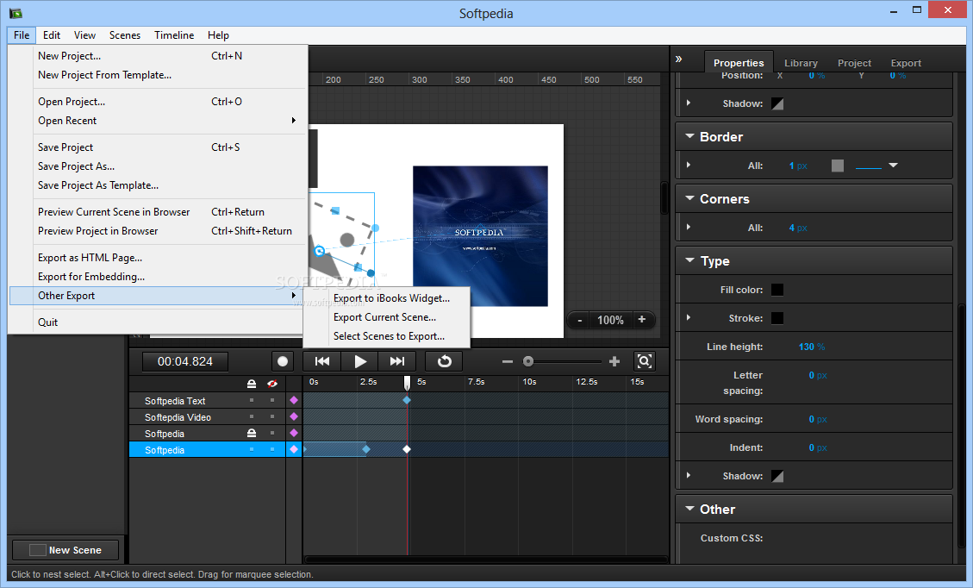Unlock the locked Softpedia layer
This screenshot has height=588, width=973.
(252, 433)
